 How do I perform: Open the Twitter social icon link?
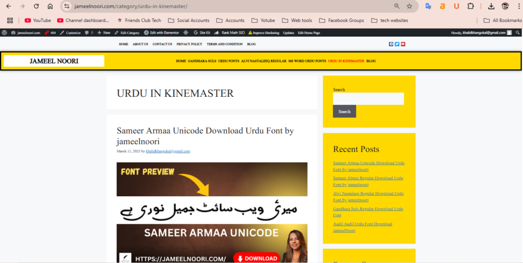click(397, 44)
